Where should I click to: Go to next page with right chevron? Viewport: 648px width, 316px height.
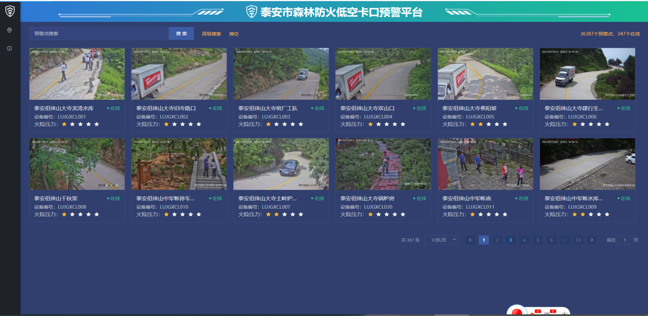(592, 240)
